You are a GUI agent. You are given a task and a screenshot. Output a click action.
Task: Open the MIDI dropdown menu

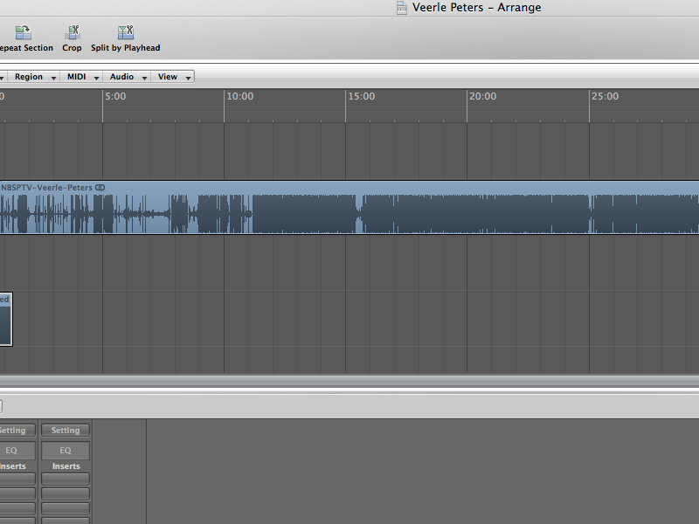coord(82,77)
